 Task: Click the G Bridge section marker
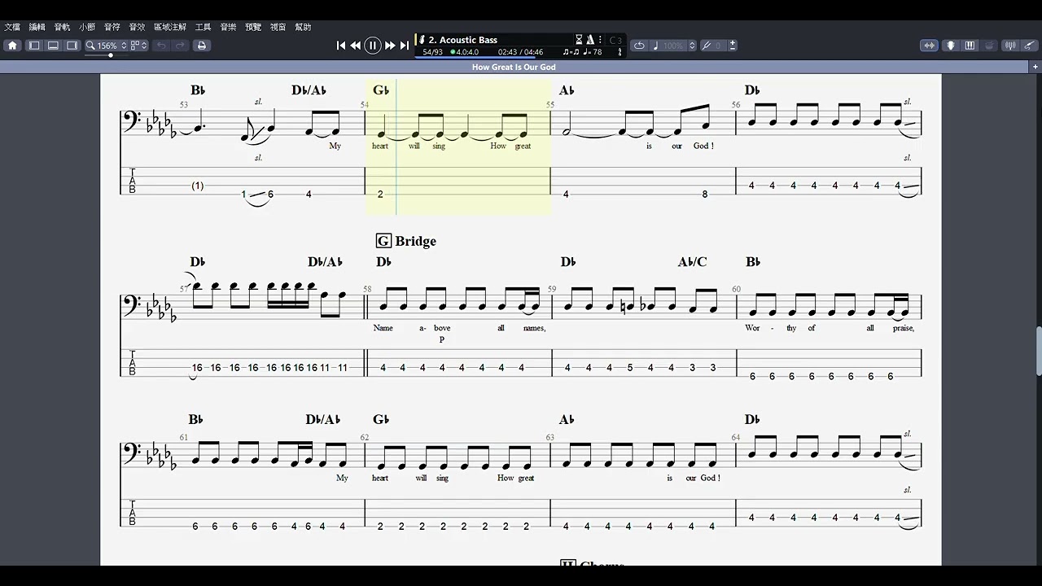click(406, 241)
